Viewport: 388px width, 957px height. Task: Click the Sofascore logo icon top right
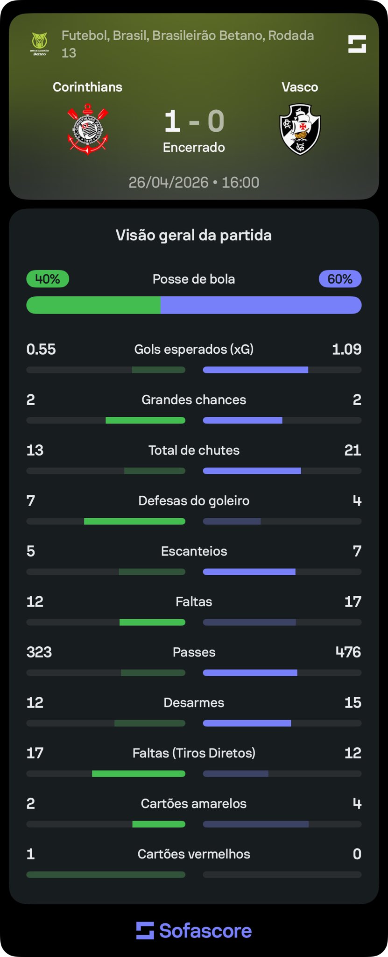[x=357, y=44]
